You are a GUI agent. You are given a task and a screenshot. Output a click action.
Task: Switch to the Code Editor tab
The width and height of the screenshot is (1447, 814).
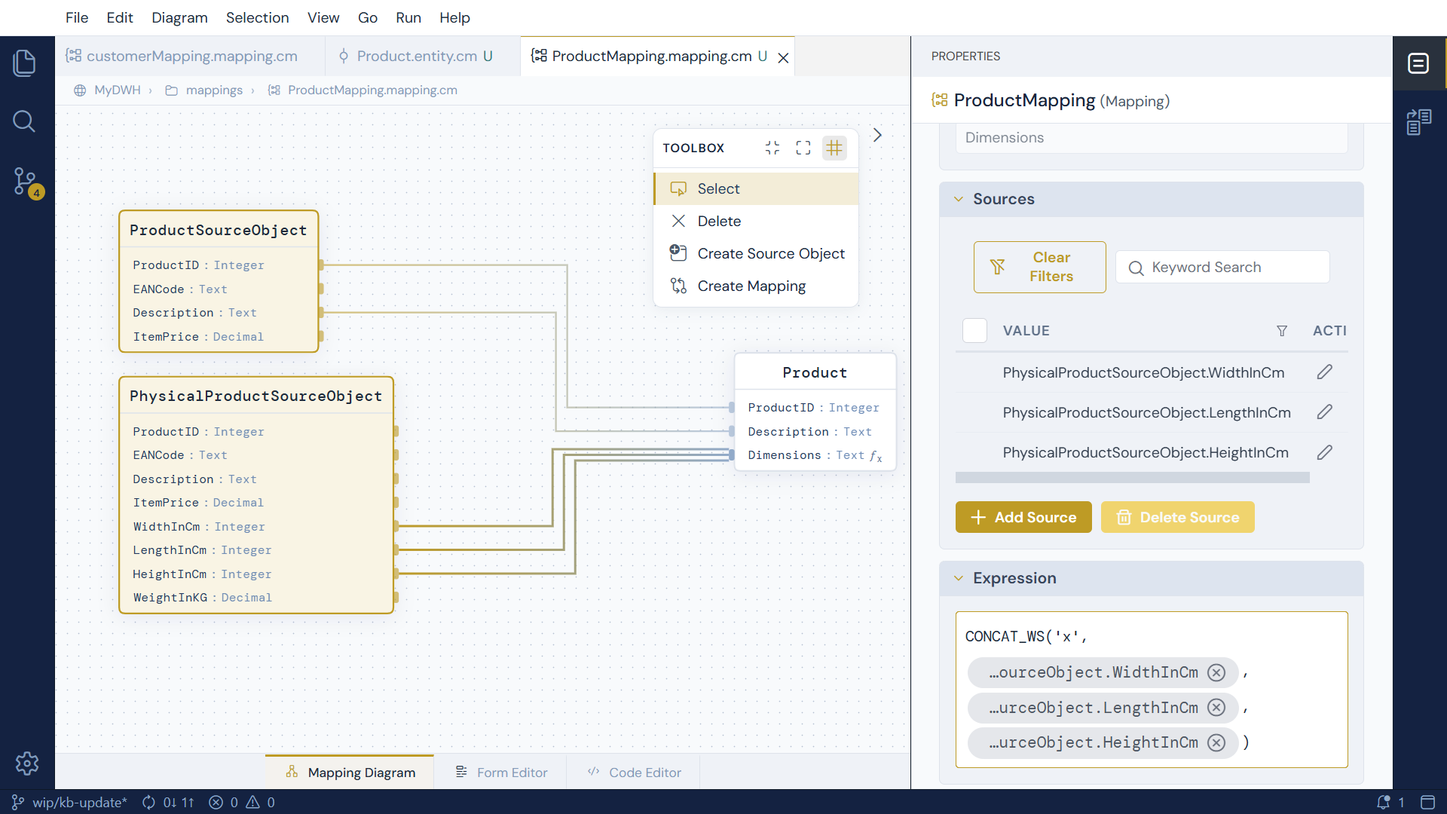coord(635,773)
